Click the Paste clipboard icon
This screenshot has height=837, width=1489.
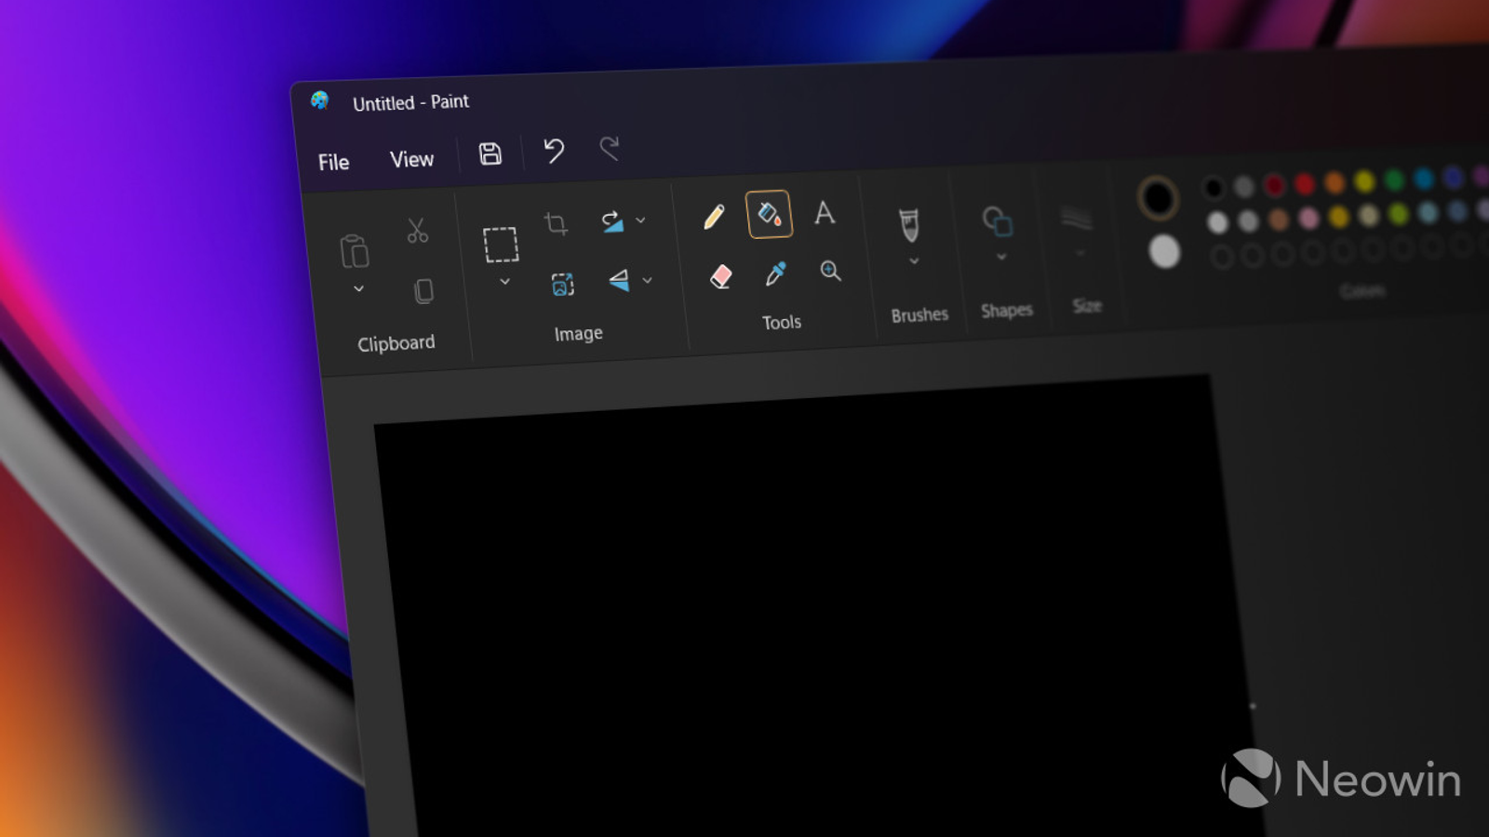pos(355,251)
